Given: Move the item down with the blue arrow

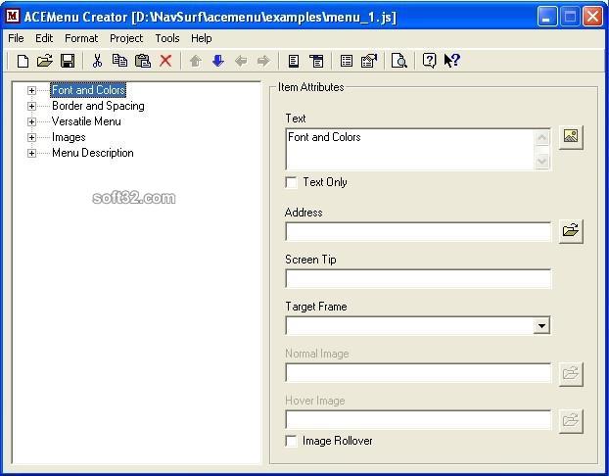Looking at the screenshot, I should click(218, 61).
